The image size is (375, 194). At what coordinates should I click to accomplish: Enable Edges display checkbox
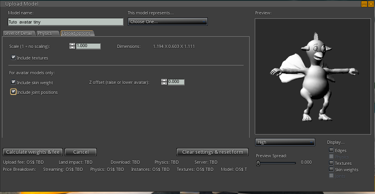[331, 150]
